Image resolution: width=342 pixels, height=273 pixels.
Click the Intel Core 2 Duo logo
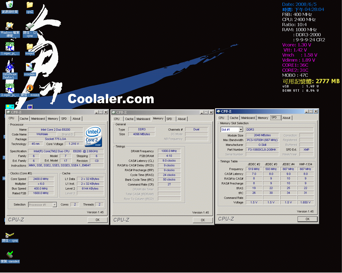coord(93,136)
